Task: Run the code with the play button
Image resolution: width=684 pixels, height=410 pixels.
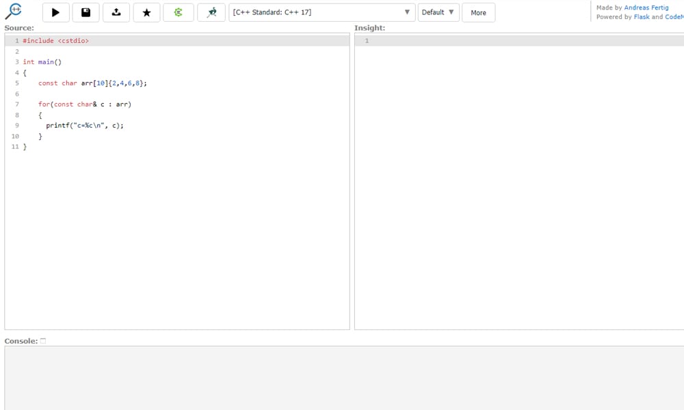Action: coord(55,12)
